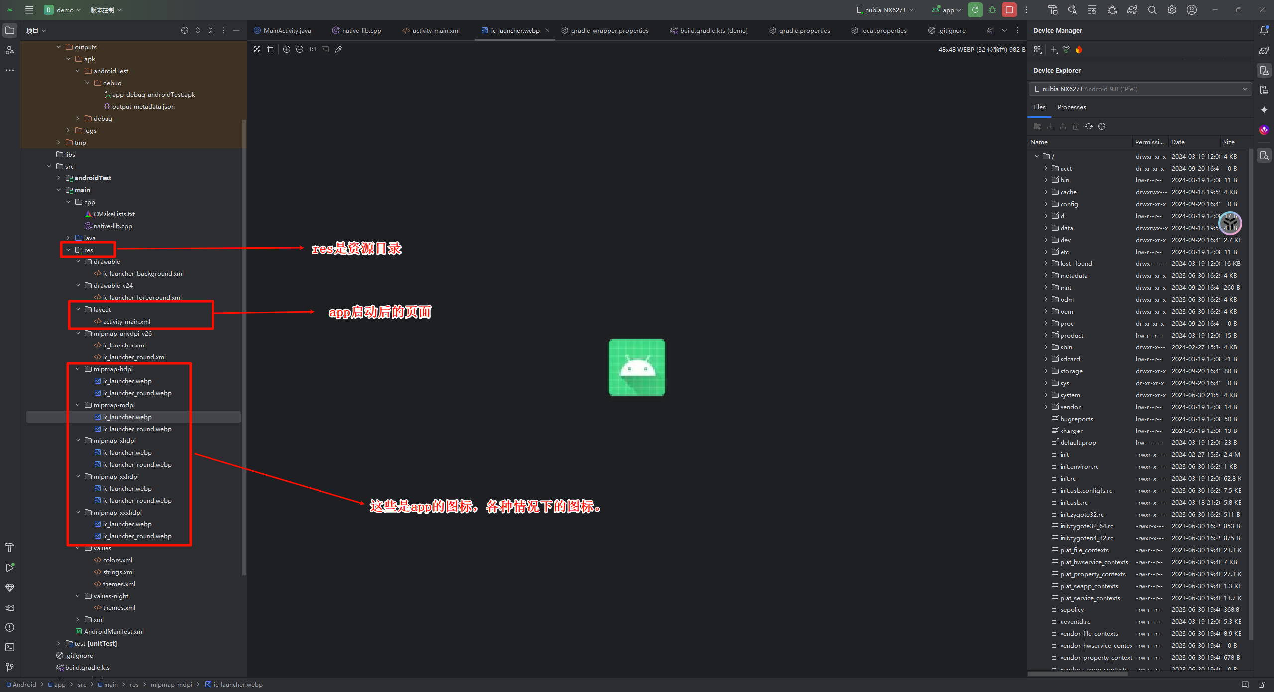Open the Logcat tool window

pos(10,607)
